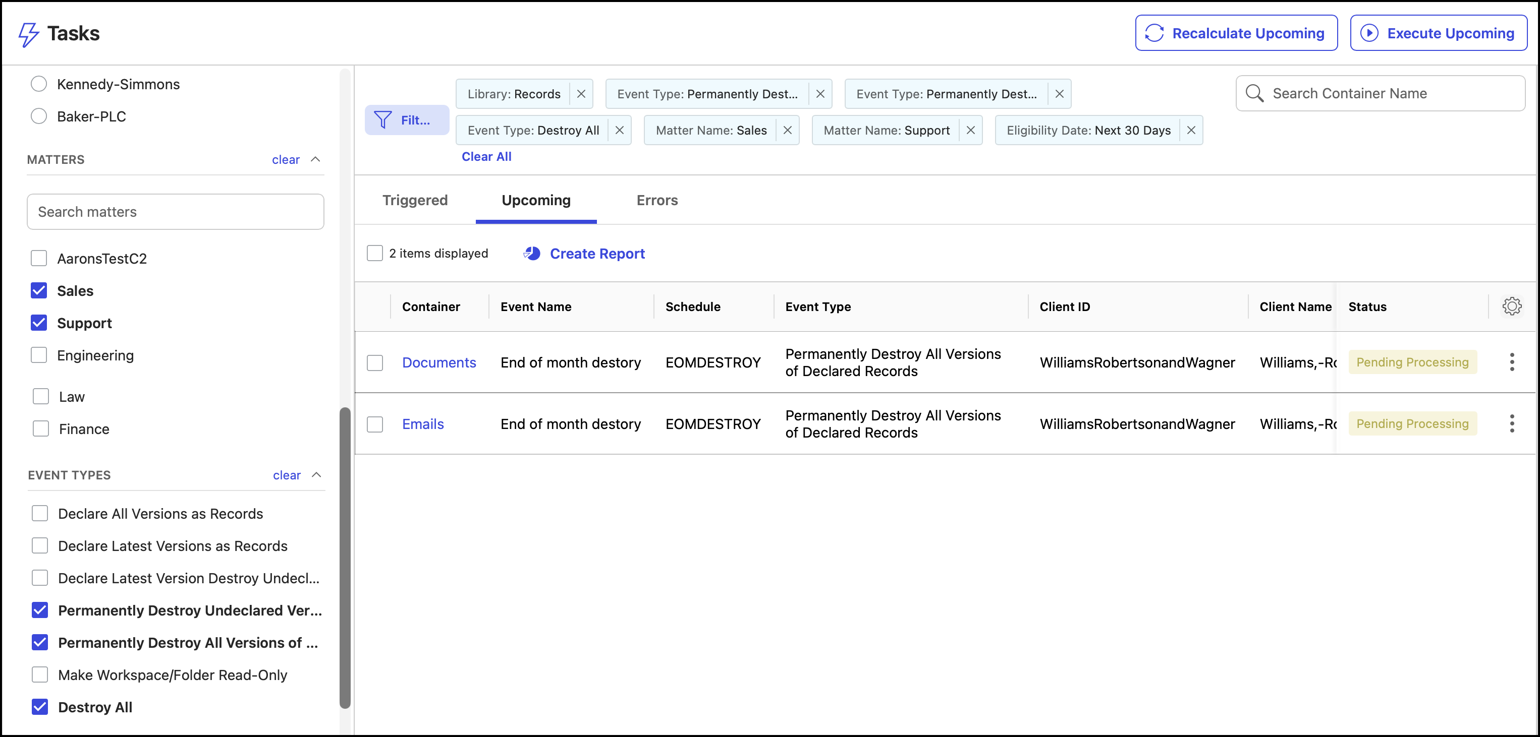Click the Search Container Name field
1540x737 pixels.
(1381, 93)
